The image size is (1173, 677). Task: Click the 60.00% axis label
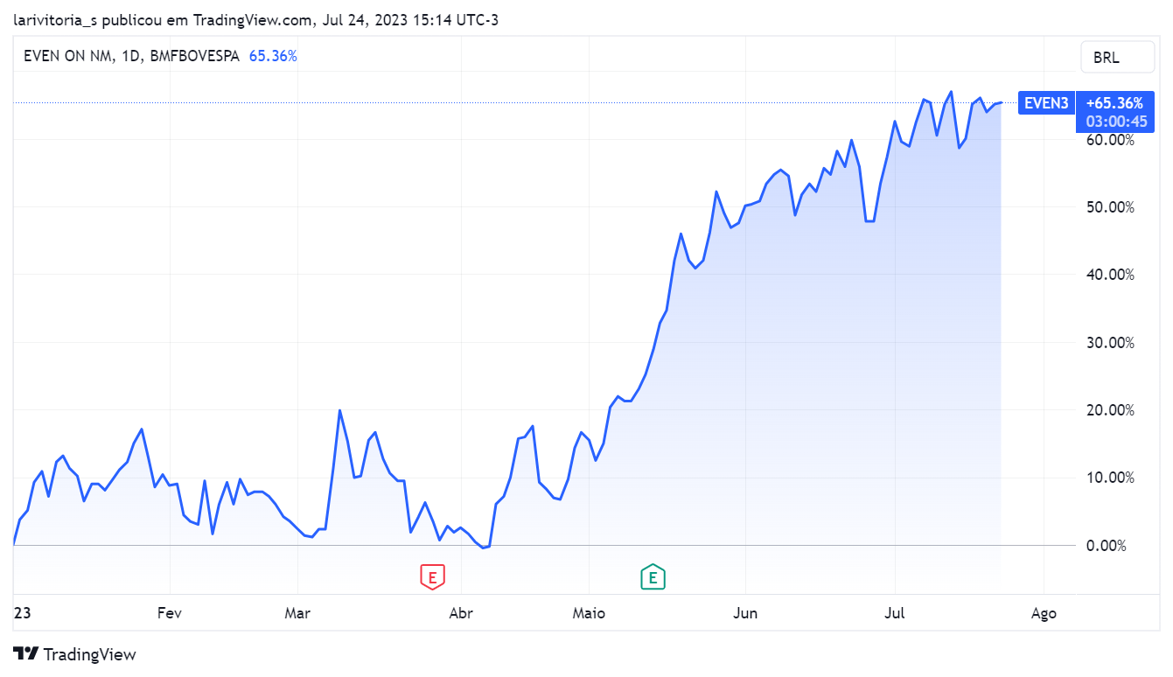click(x=1108, y=140)
